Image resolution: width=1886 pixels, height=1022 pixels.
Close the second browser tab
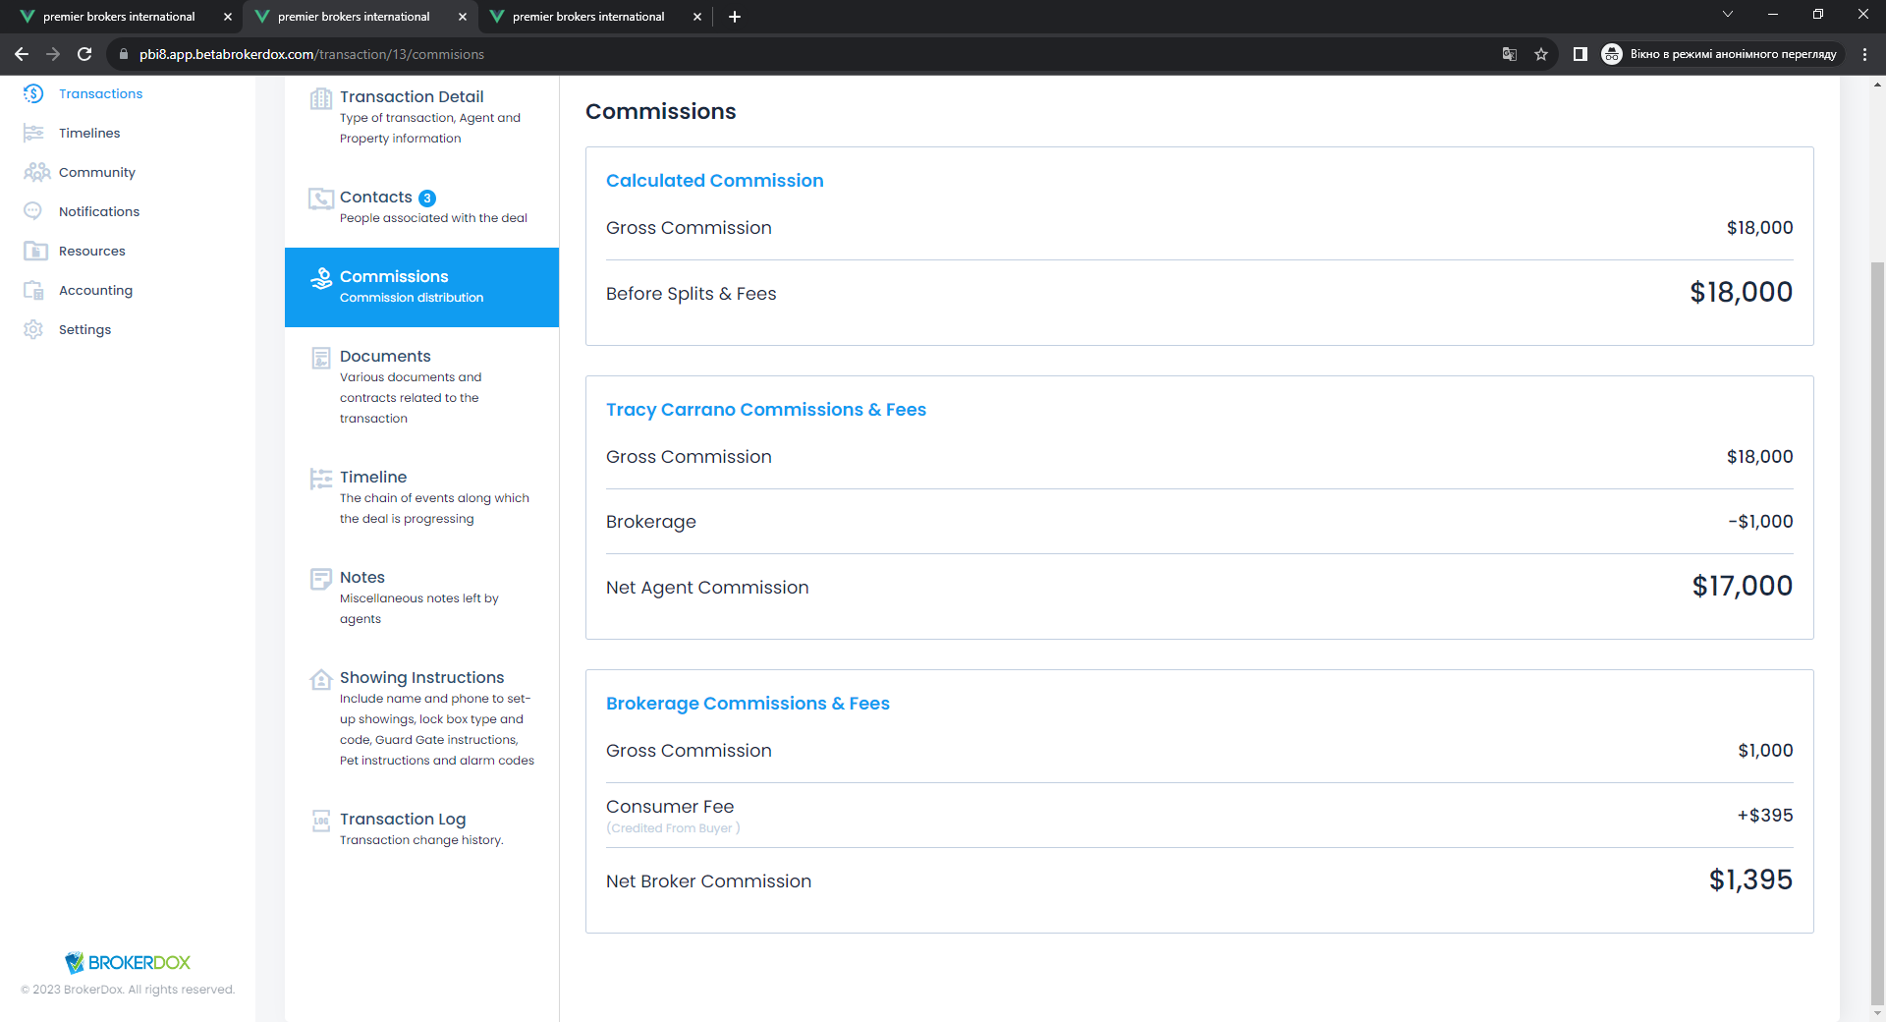click(463, 17)
